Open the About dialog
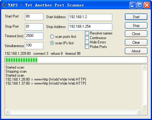This screenshot has width=152, height=120. (x=136, y=51)
